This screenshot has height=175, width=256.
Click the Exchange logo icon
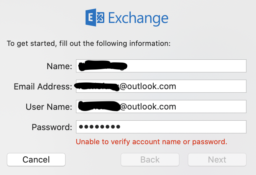pos(95,18)
